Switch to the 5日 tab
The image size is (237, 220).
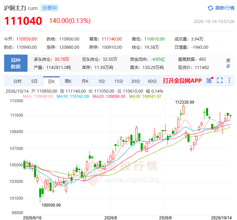point(34,81)
